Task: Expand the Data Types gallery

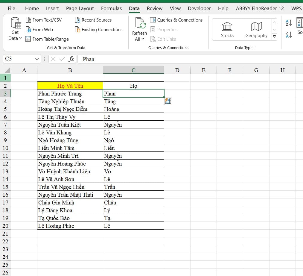Action: 274,37
